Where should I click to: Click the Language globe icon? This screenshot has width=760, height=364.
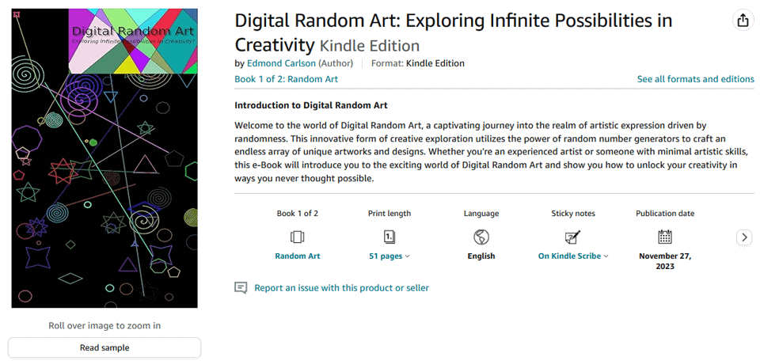pyautogui.click(x=481, y=237)
